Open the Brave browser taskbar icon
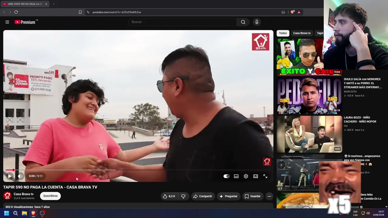 coord(33,213)
